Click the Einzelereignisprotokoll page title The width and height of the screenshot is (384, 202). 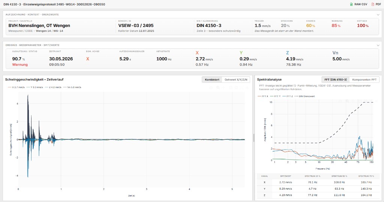click(54, 4)
